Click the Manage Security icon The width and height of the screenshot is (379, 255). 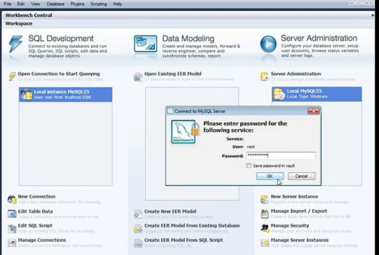265,228
